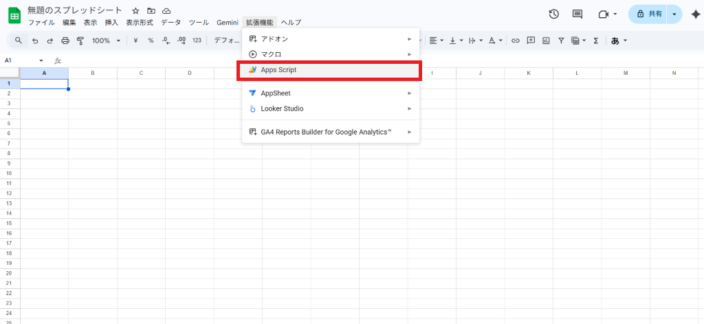Open the comments panel icon
This screenshot has height=324, width=704.
pos(577,14)
